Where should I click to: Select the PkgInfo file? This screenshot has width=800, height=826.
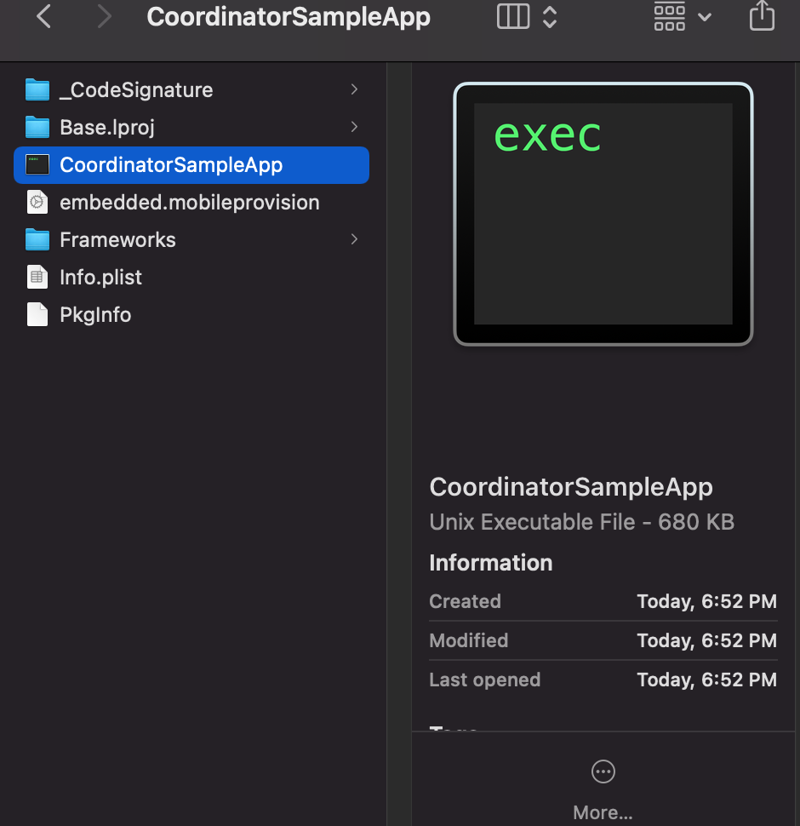tap(95, 315)
